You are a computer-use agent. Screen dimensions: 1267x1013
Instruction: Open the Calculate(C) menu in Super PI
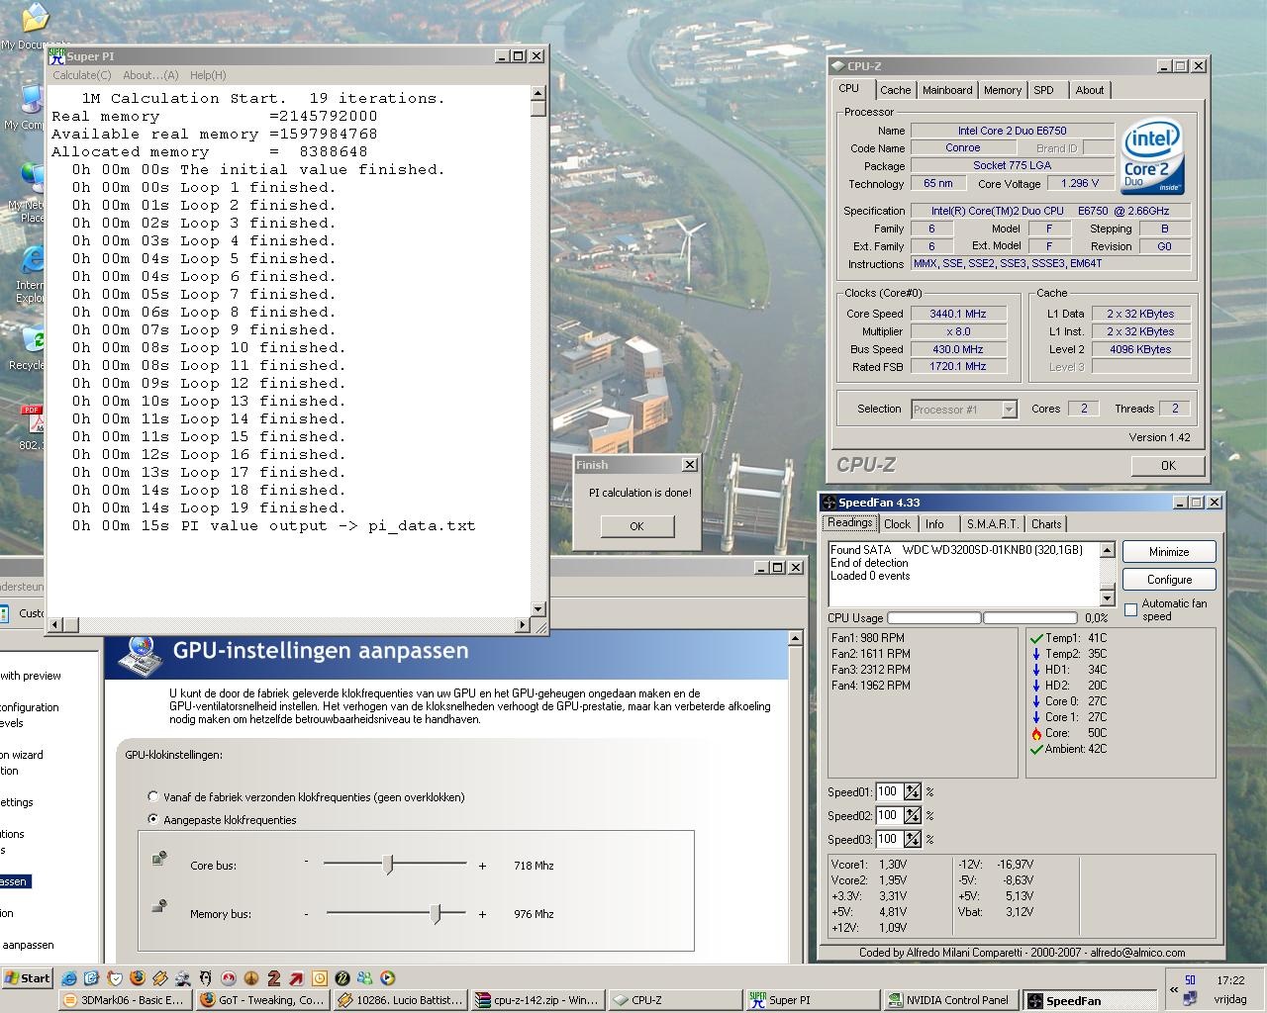click(x=81, y=75)
